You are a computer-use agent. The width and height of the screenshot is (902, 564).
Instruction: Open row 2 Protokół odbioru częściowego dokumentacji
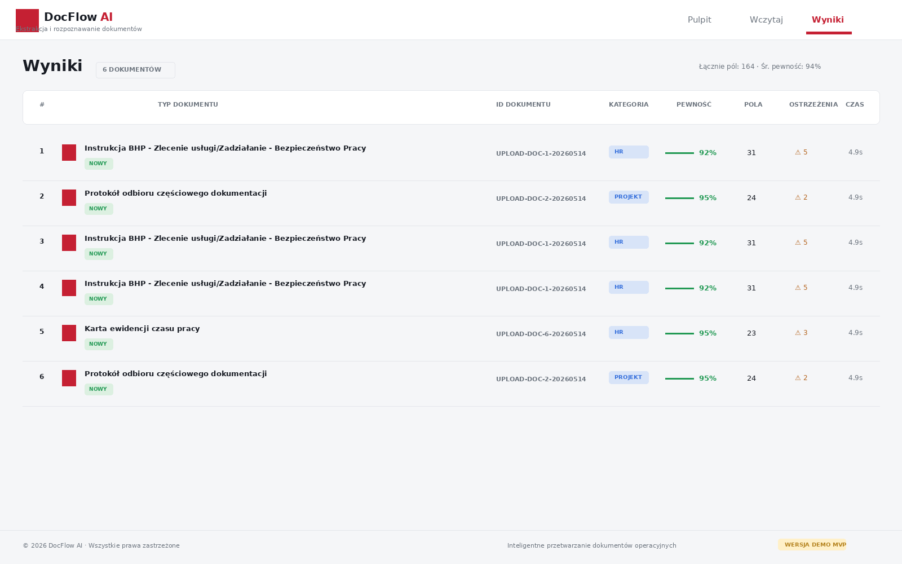coord(175,193)
